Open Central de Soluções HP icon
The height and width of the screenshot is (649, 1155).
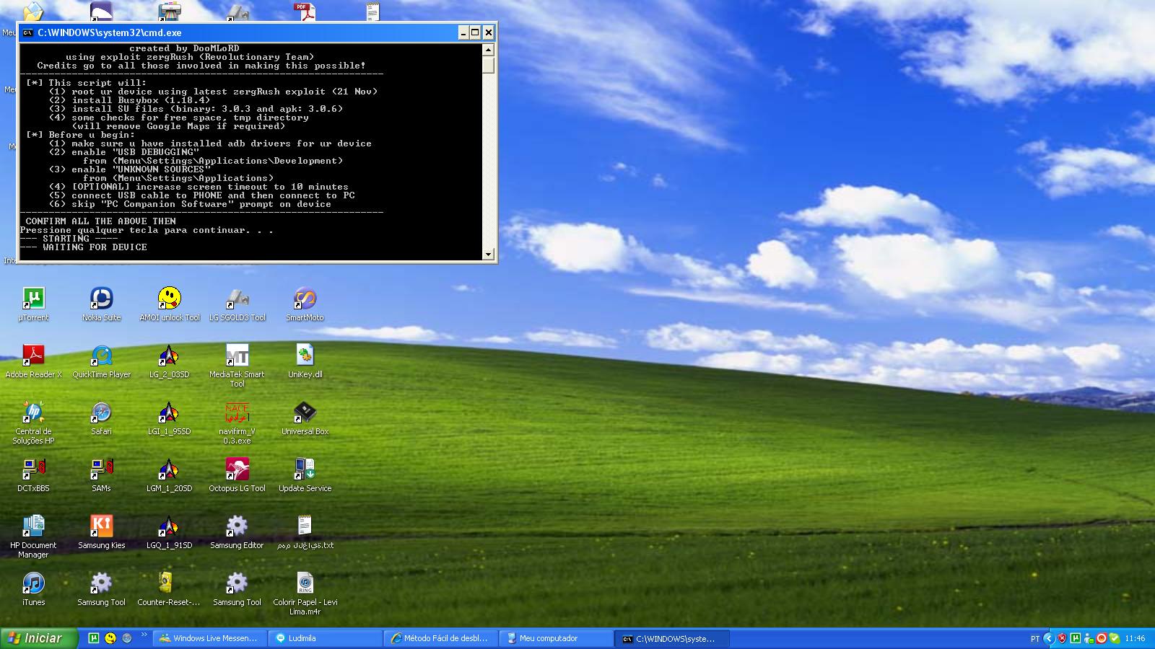33,422
